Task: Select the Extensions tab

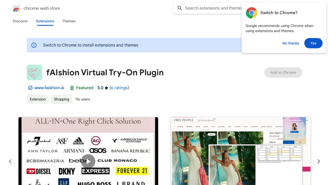Action: [45, 21]
